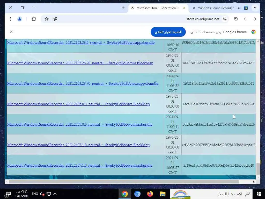Download 2021.2103.28.0 appxbundle file link
Image resolution: width=265 pixels, height=199 pixels.
click(81, 42)
